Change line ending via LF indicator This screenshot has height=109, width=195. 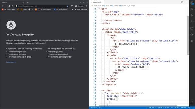coord(172,108)
